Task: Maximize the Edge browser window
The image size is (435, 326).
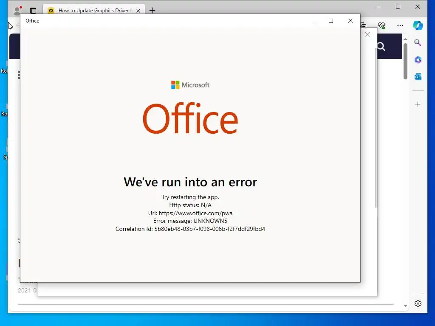Action: 398,7
